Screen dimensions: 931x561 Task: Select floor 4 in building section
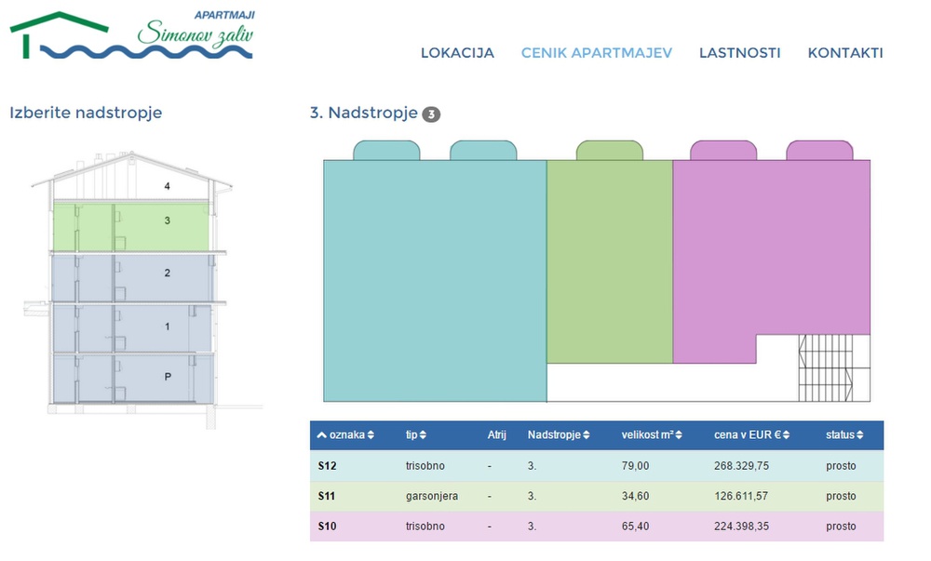pyautogui.click(x=167, y=186)
